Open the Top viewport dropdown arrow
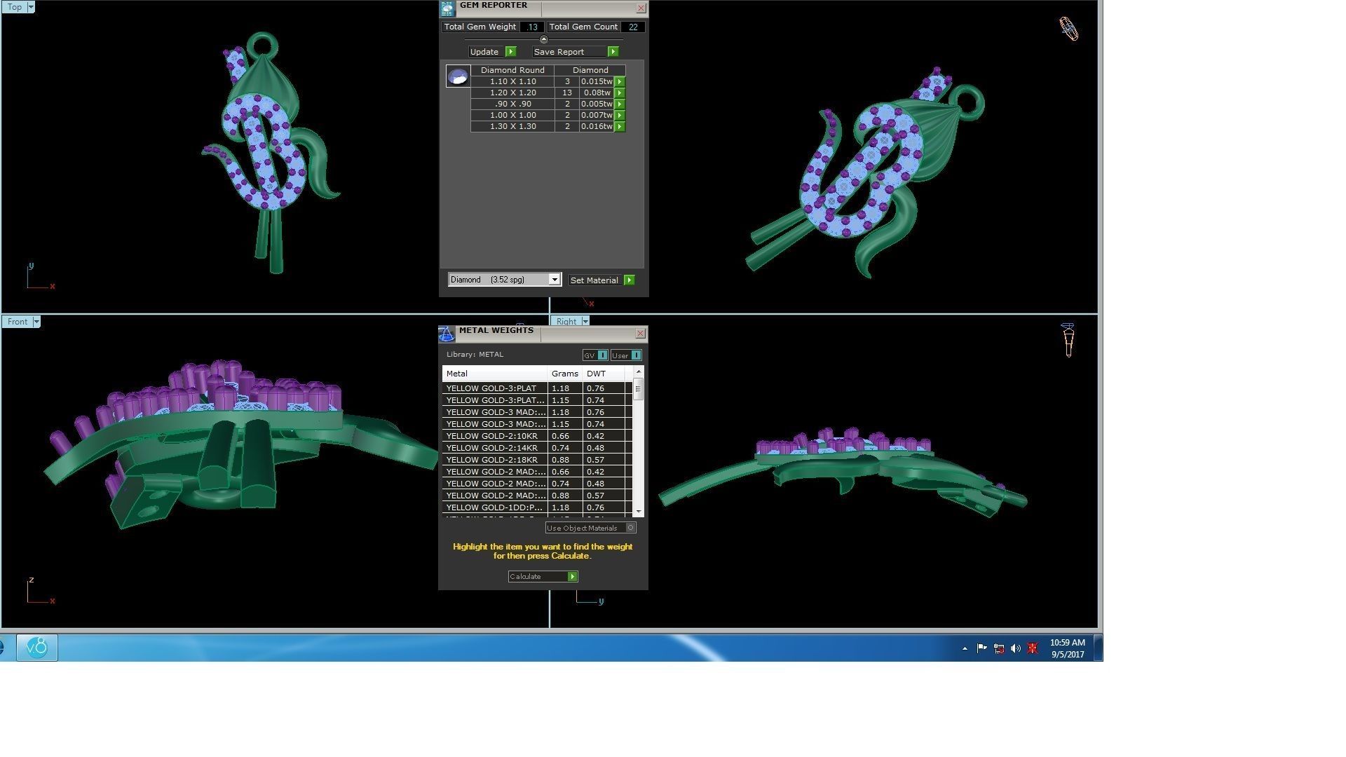This screenshot has width=1346, height=757. pyautogui.click(x=30, y=7)
